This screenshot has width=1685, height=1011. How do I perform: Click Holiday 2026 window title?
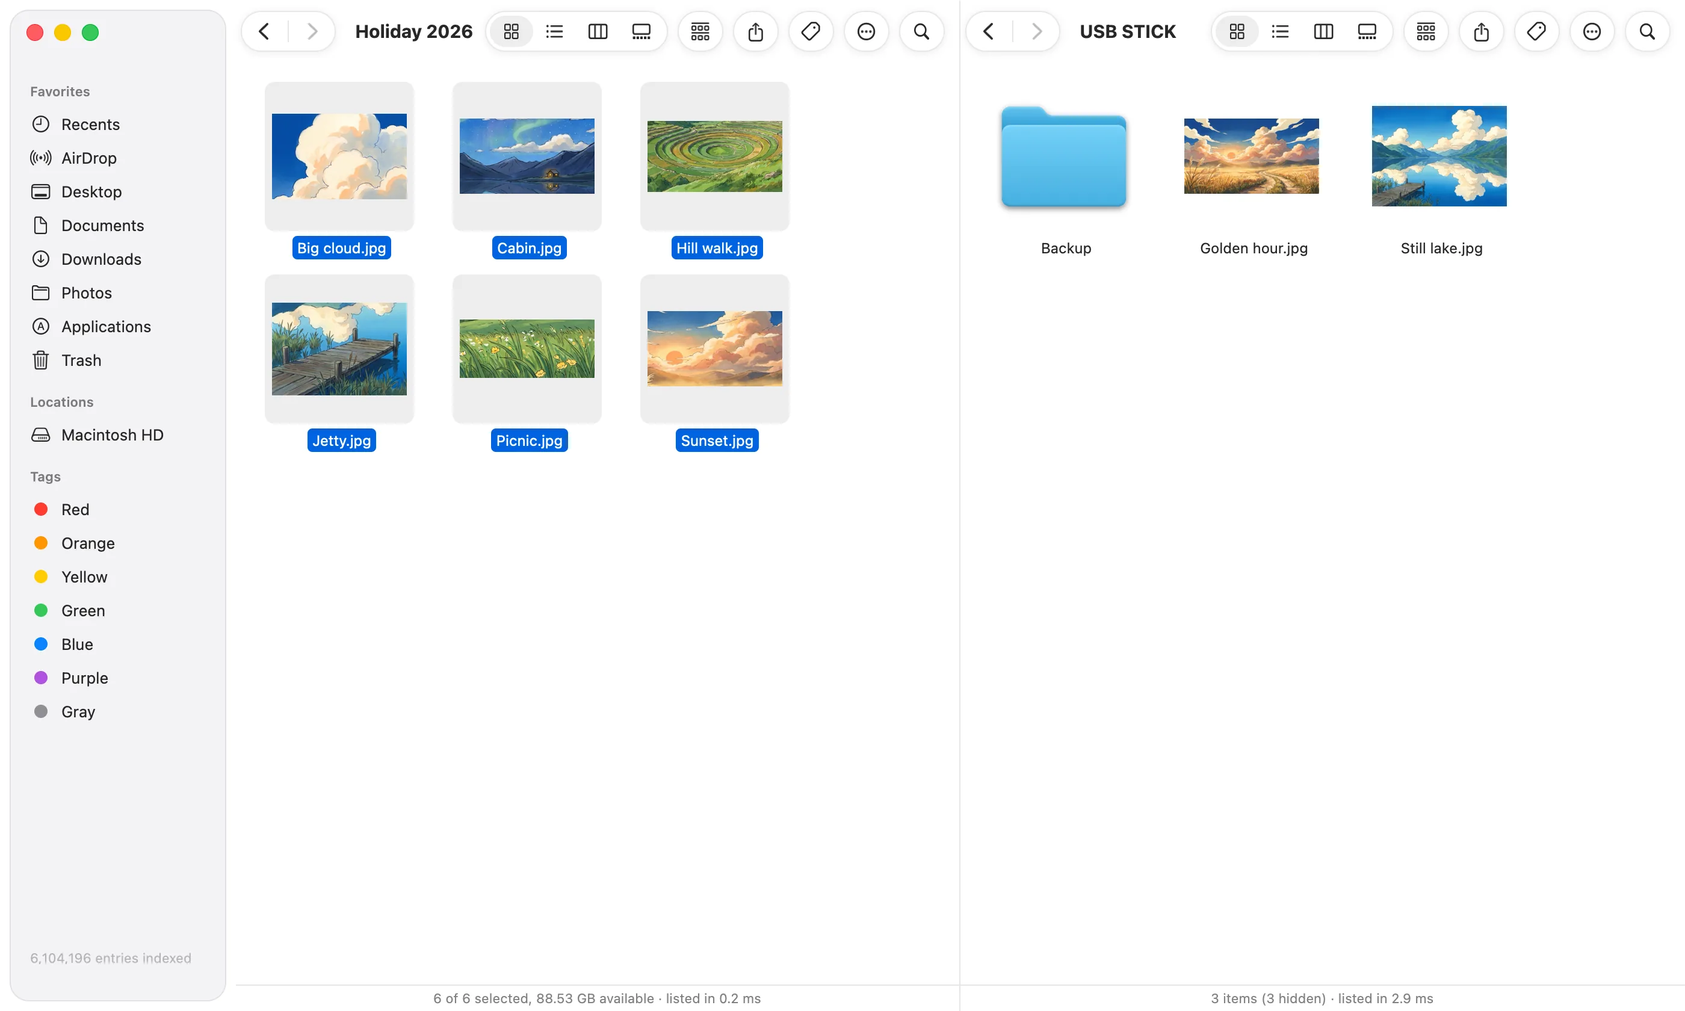point(413,31)
